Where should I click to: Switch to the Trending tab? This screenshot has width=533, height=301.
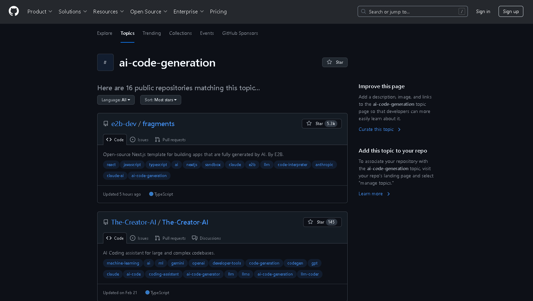click(x=152, y=33)
